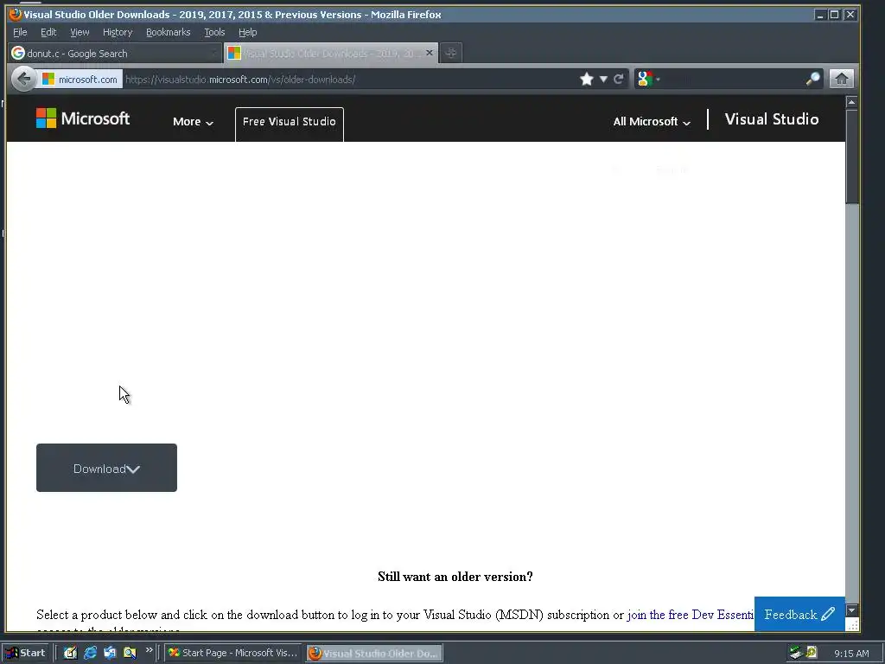Click the tray icon next to the clock
Image resolution: width=885 pixels, height=664 pixels.
click(x=812, y=652)
